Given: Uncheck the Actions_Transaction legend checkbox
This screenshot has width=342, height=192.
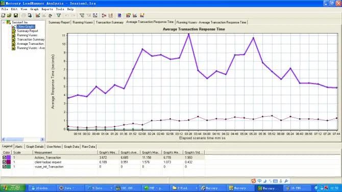Looking at the screenshot, I should tap(4, 157).
